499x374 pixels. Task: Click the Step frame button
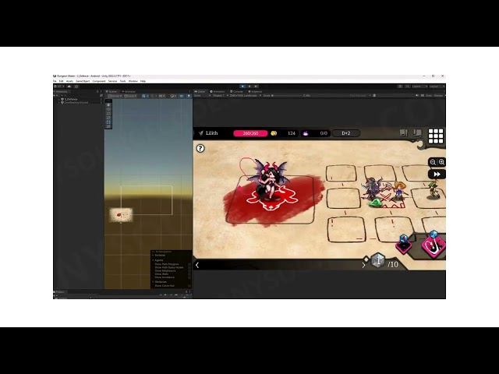(257, 86)
